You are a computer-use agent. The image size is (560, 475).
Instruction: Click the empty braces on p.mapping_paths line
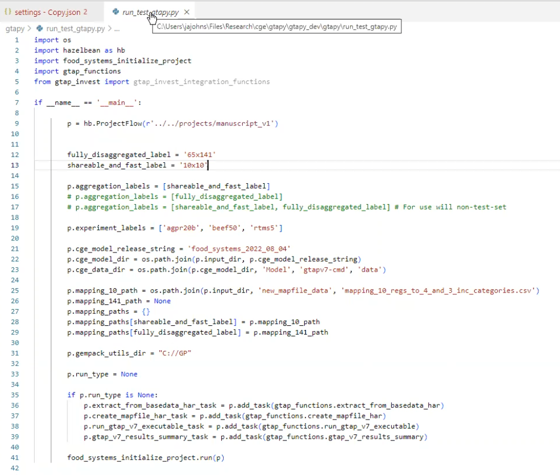[146, 311]
